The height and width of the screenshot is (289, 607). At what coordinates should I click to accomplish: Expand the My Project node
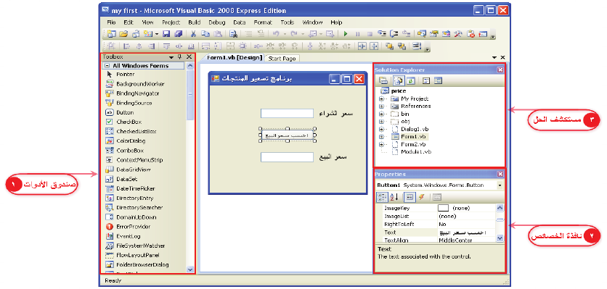point(382,99)
